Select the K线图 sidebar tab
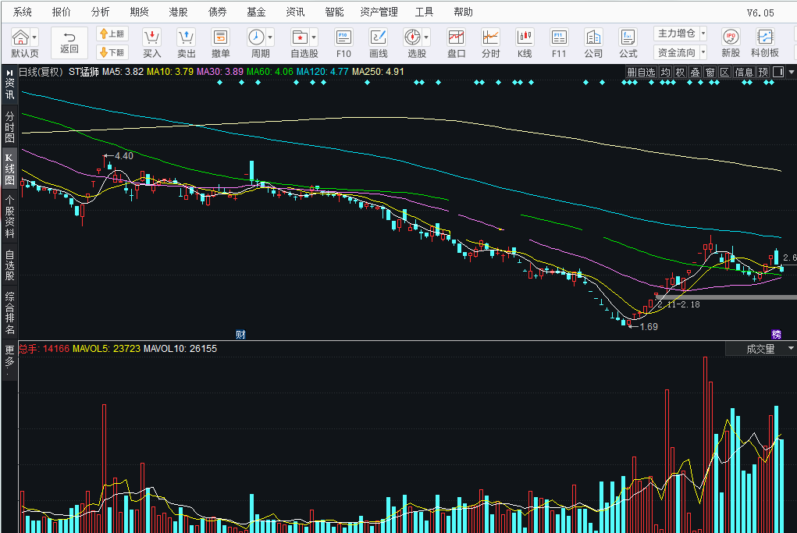 point(9,169)
